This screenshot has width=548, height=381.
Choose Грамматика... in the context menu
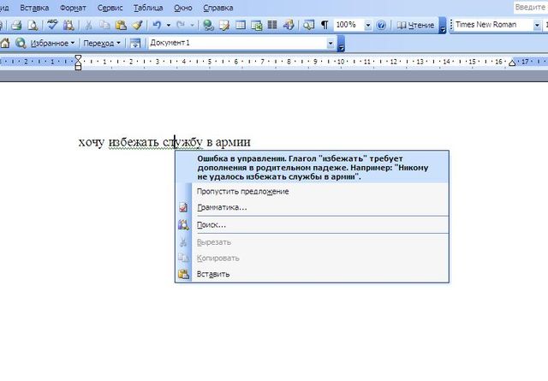point(222,207)
